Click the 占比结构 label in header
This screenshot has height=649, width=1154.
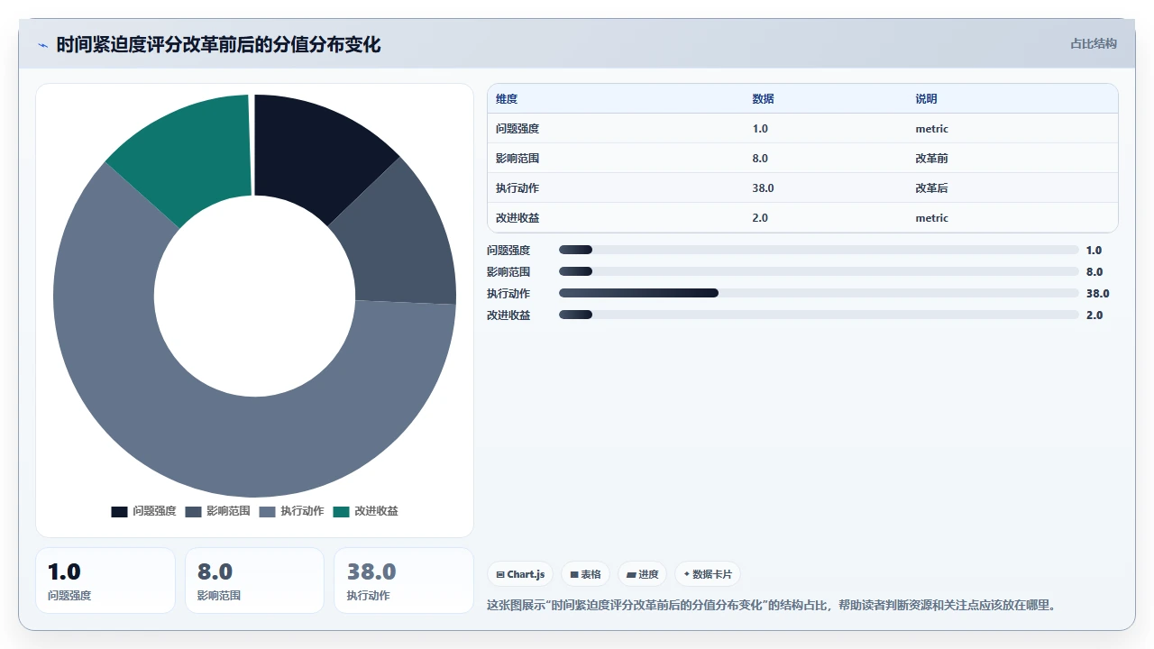click(x=1094, y=43)
